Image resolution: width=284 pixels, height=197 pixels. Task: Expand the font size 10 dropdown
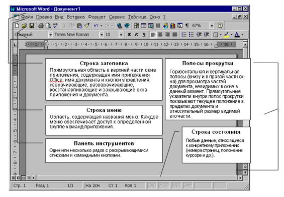coord(121,35)
